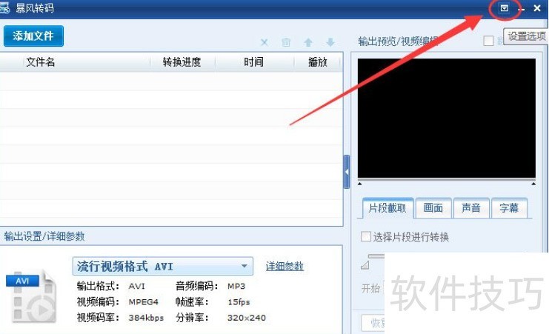The height and width of the screenshot is (334, 549).
Task: Click the 文件名 column header
Action: (x=41, y=62)
